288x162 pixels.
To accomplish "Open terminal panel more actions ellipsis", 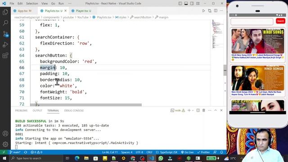I will pos(210,110).
